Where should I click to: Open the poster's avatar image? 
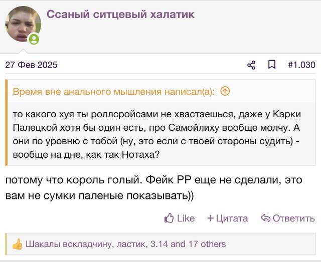(x=23, y=24)
